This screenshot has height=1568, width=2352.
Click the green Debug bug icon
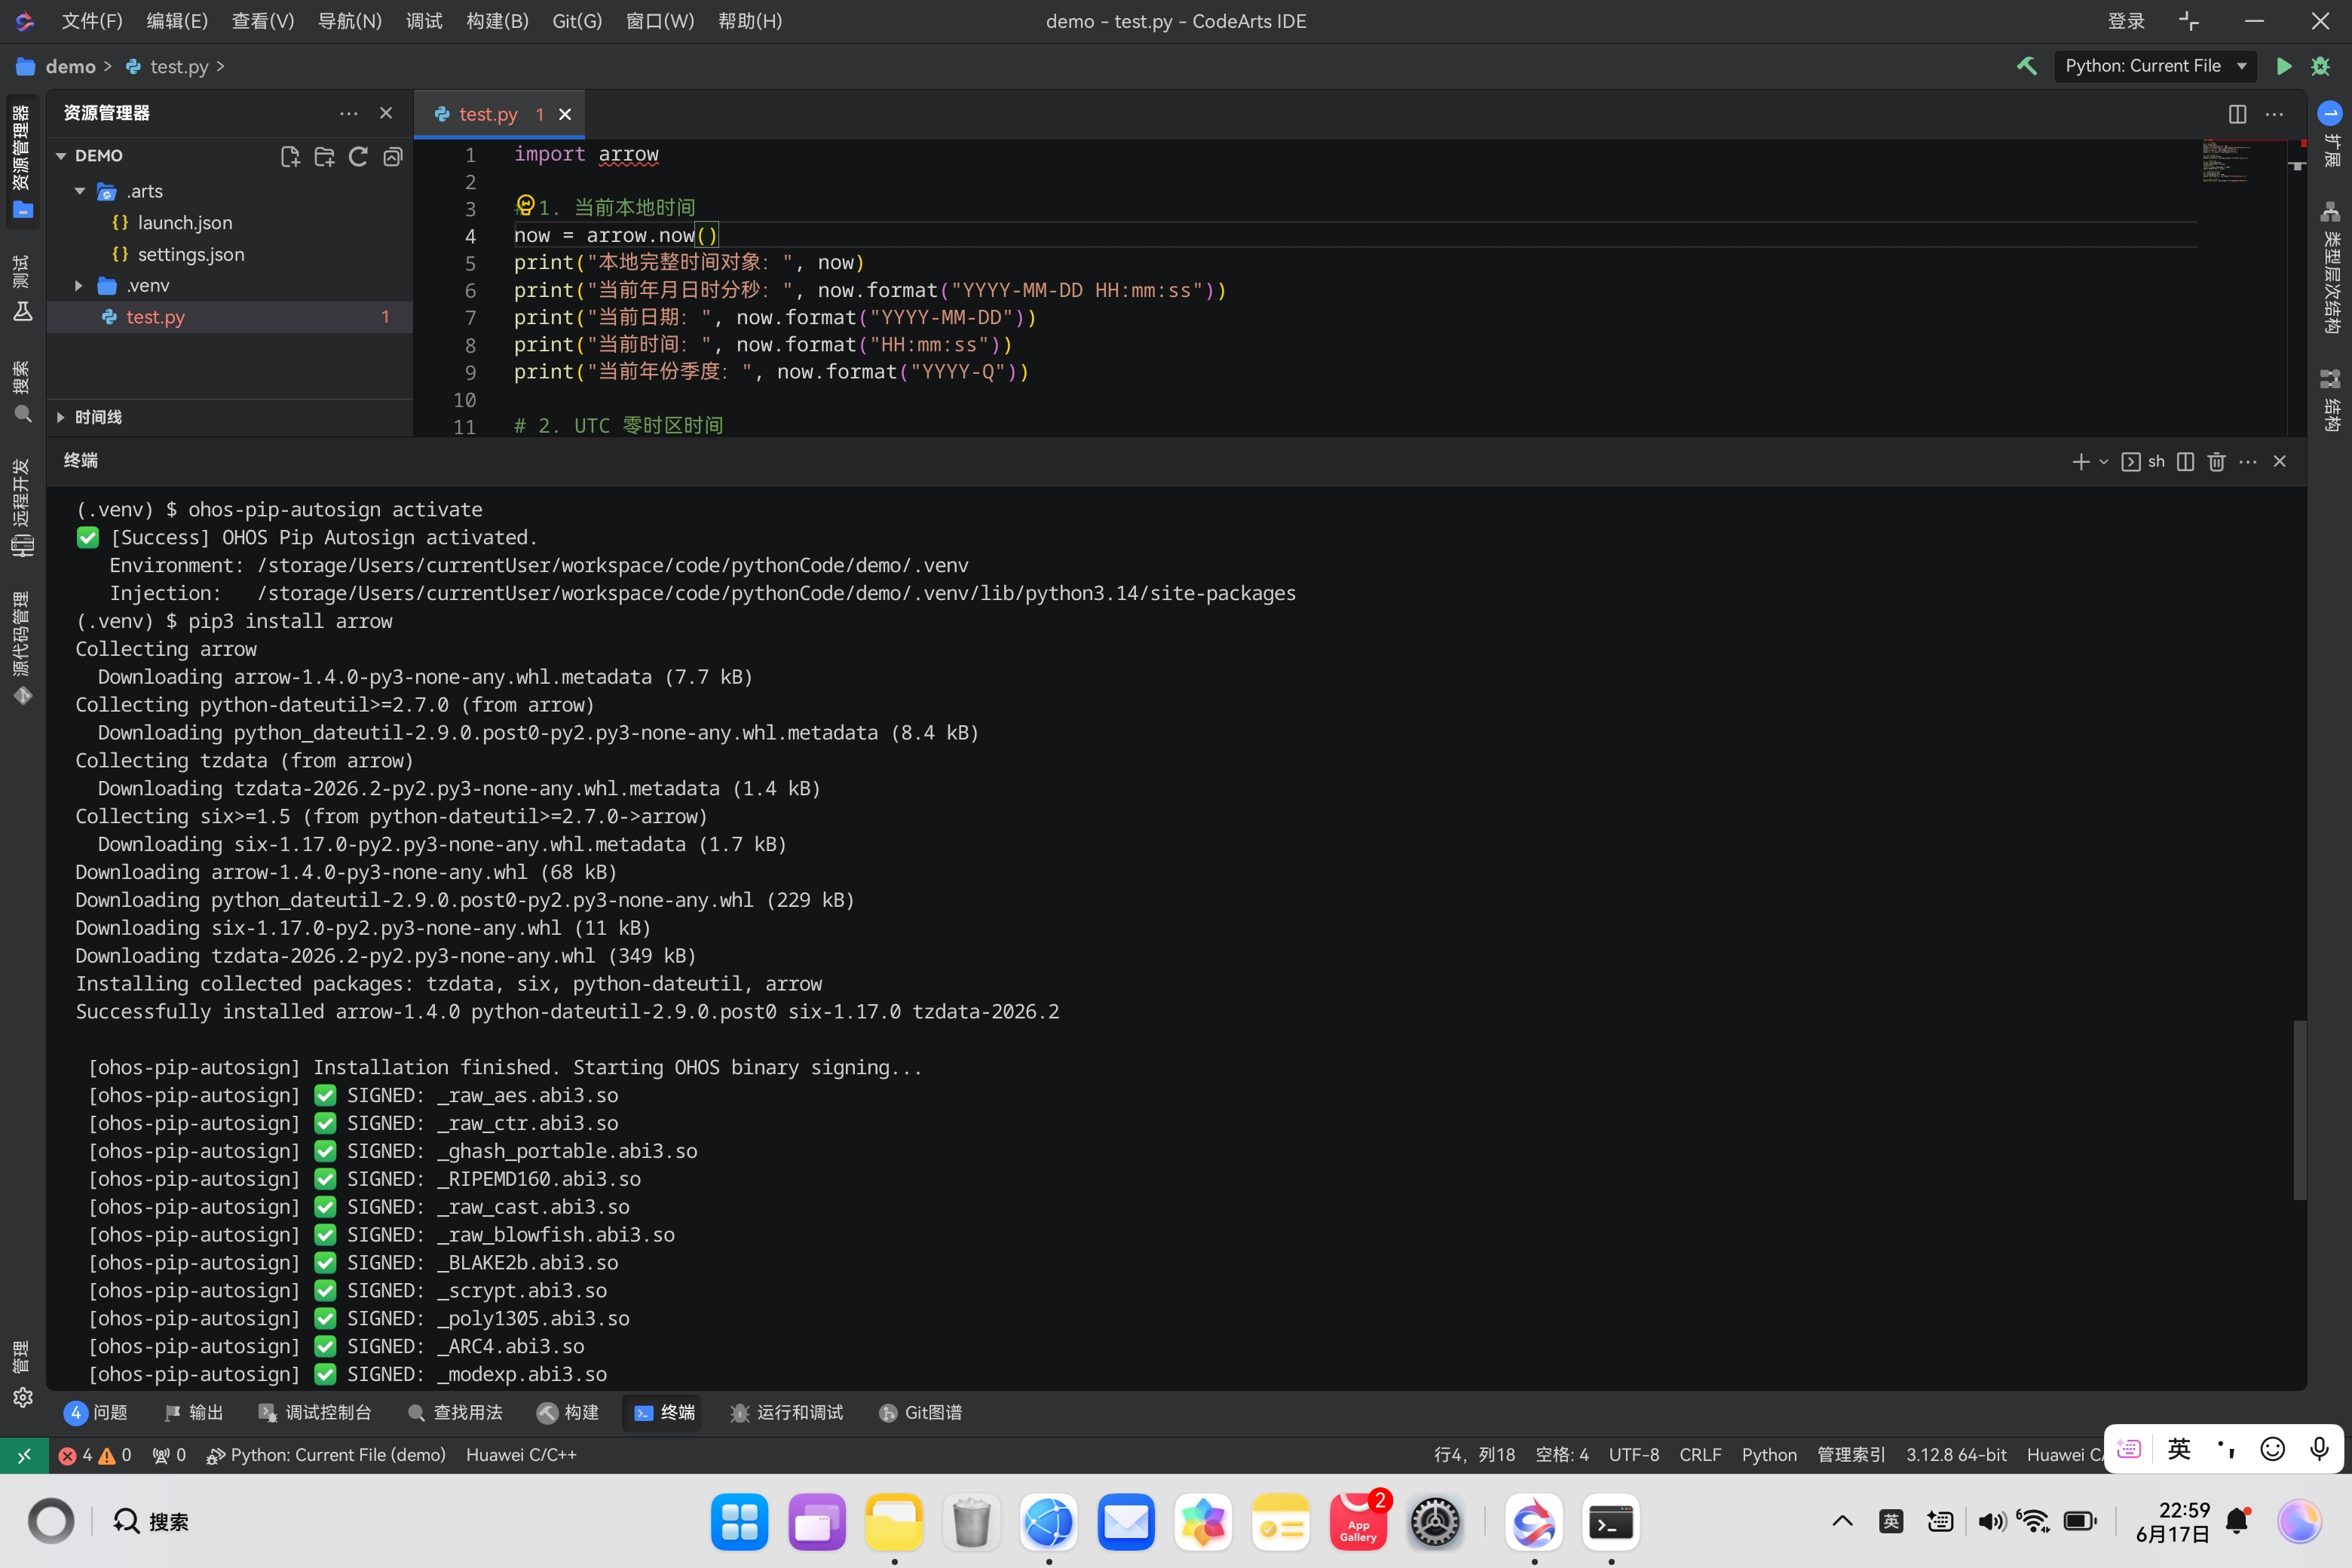pos(2320,66)
